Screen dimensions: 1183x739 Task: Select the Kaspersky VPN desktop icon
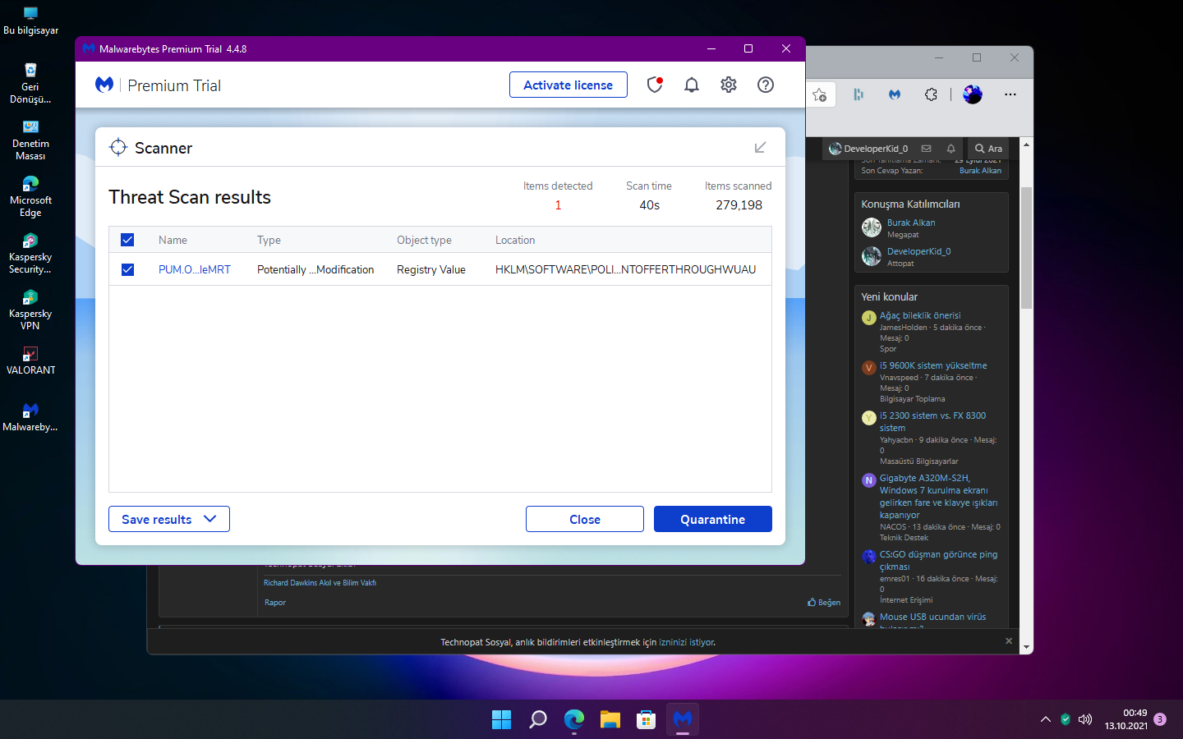[30, 310]
